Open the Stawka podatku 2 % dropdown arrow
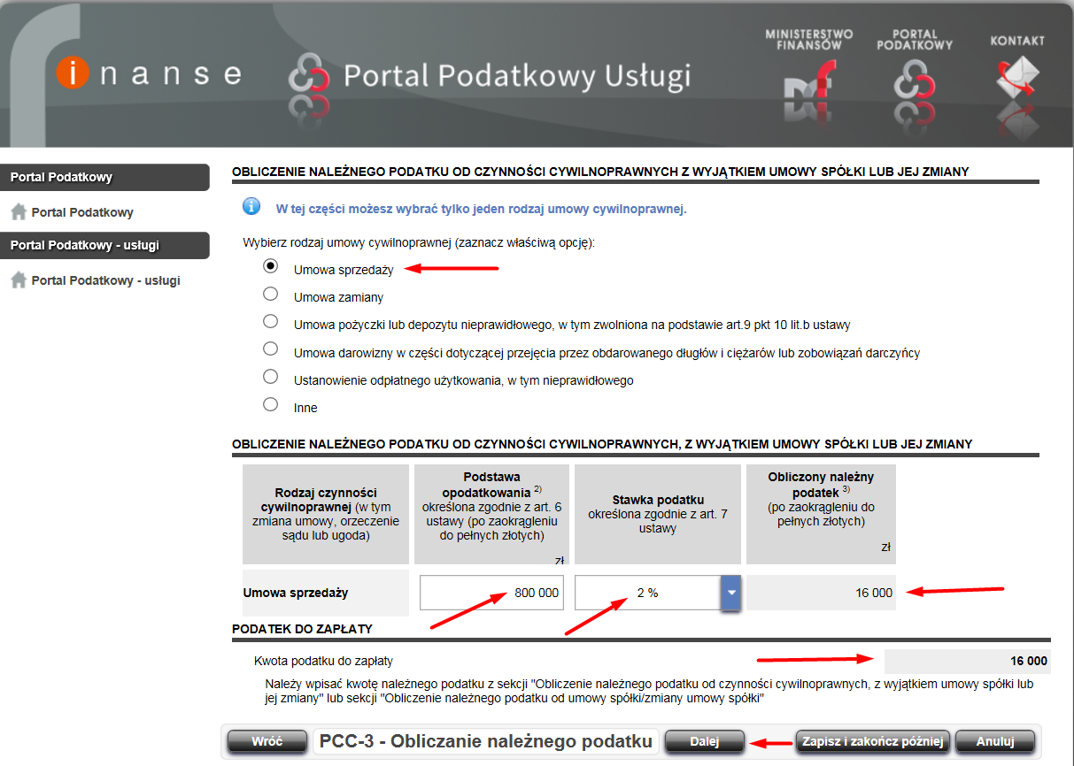The width and height of the screenshot is (1074, 766). point(731,593)
